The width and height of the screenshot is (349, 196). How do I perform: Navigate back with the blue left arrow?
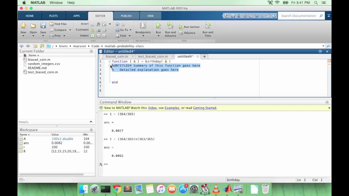click(x=117, y=24)
